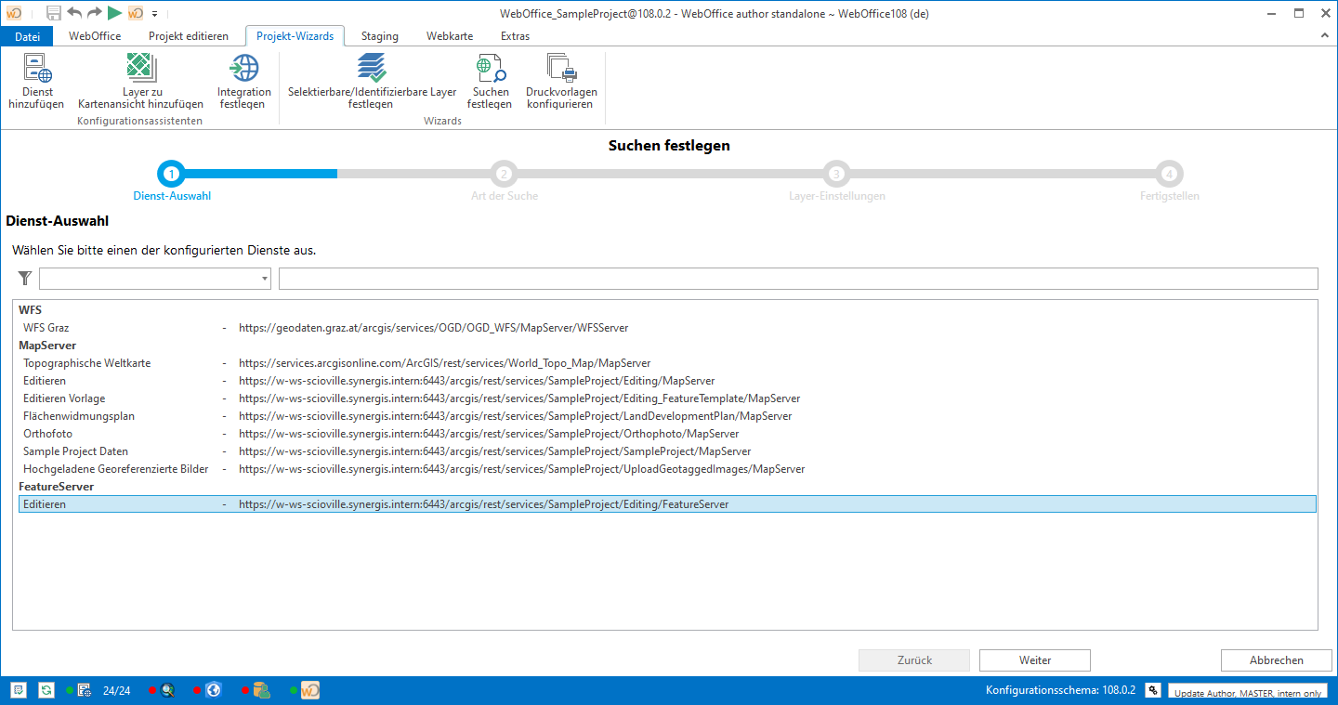
Task: Open Druckvorlagen konfigurieren
Action: [561, 70]
